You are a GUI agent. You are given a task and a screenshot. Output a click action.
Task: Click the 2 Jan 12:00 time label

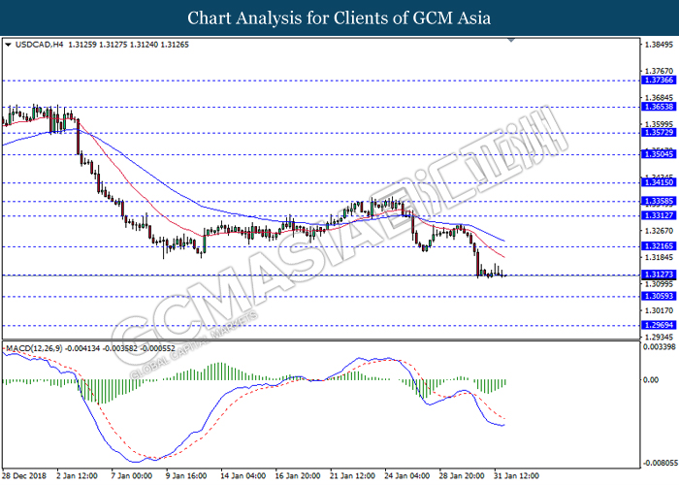(77, 476)
